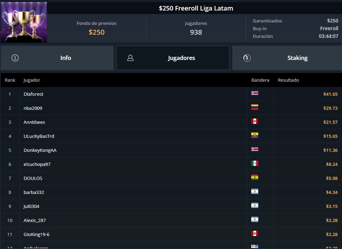
Task: Sort by the Rank column header
Action: click(x=10, y=80)
